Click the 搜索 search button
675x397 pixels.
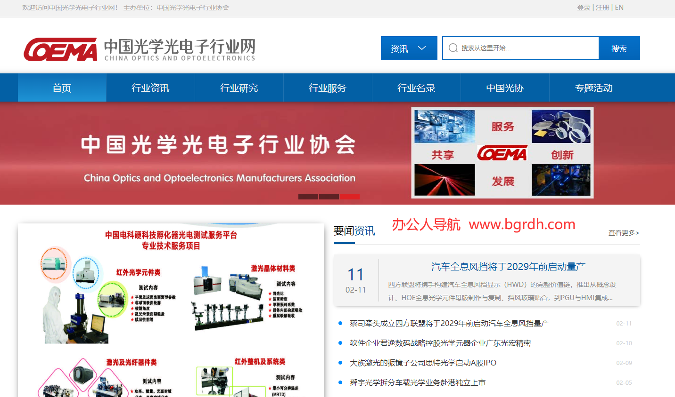coord(619,48)
